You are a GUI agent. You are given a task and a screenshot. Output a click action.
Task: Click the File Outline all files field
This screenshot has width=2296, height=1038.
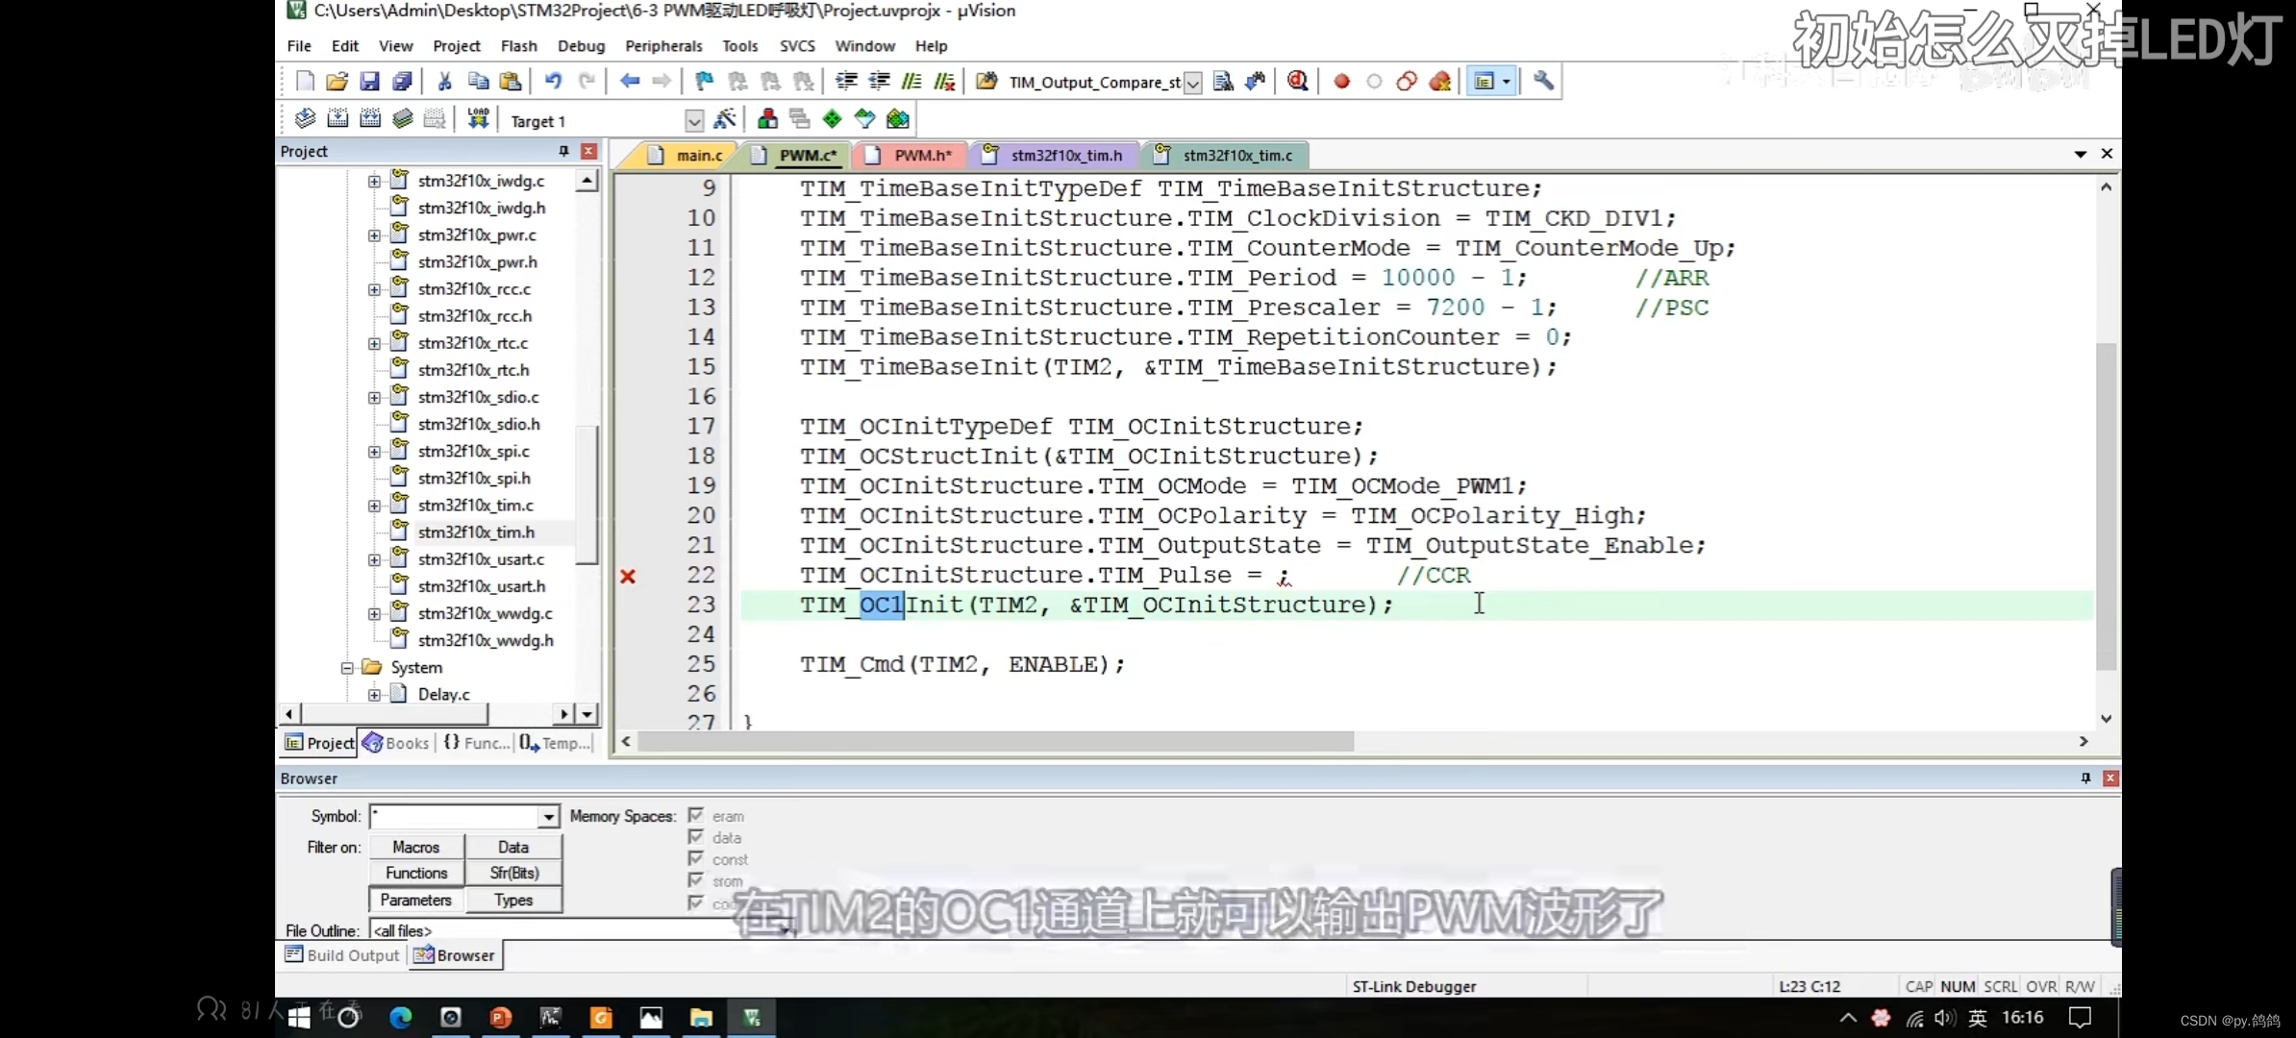click(583, 930)
